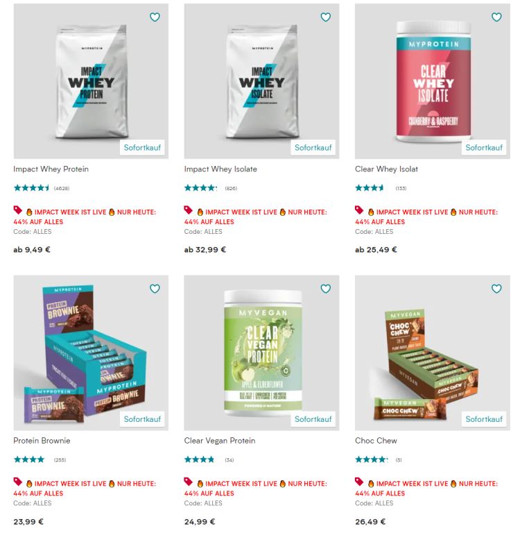This screenshot has width=520, height=540.
Task: Open Impact Whey Isolate product image
Action: point(261,81)
